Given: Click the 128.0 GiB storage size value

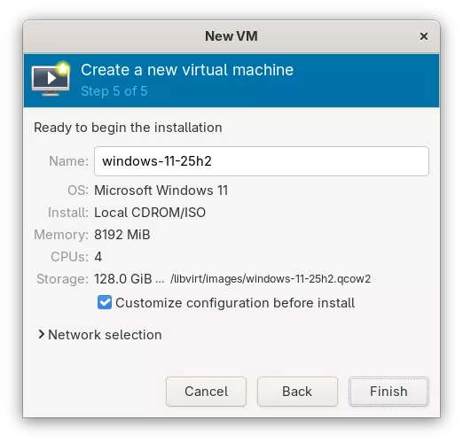Looking at the screenshot, I should pos(123,279).
